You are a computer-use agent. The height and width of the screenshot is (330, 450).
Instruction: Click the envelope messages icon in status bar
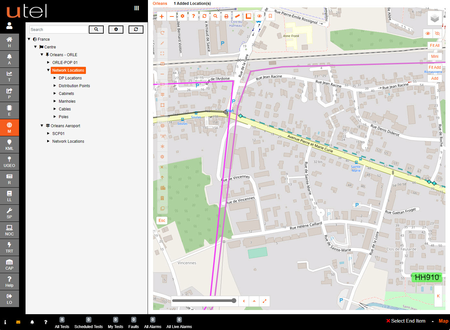[18, 322]
